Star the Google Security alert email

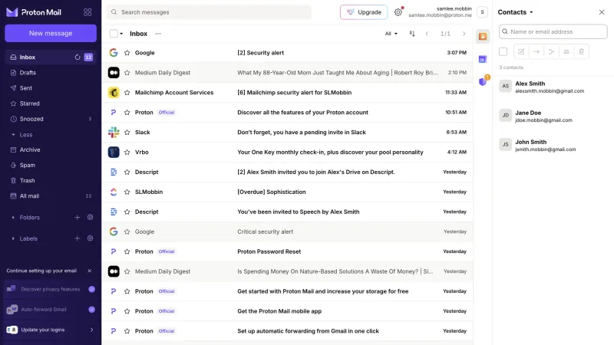(x=127, y=53)
